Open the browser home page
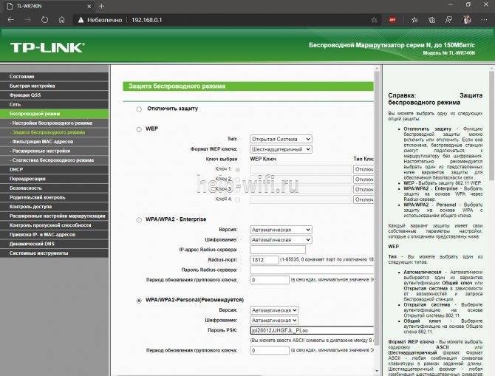 tap(62, 20)
